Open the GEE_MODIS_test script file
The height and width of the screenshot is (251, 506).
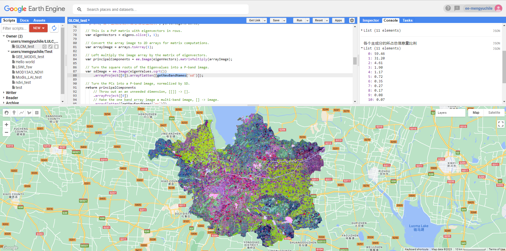click(30, 57)
